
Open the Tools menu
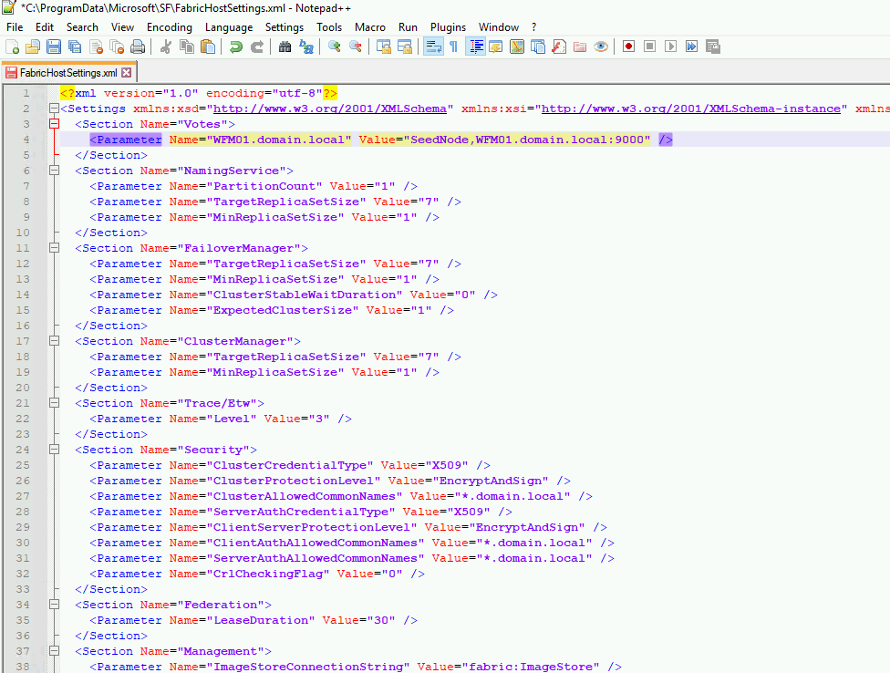[329, 27]
